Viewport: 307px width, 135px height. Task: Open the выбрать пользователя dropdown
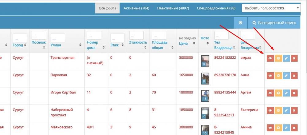click(x=271, y=8)
